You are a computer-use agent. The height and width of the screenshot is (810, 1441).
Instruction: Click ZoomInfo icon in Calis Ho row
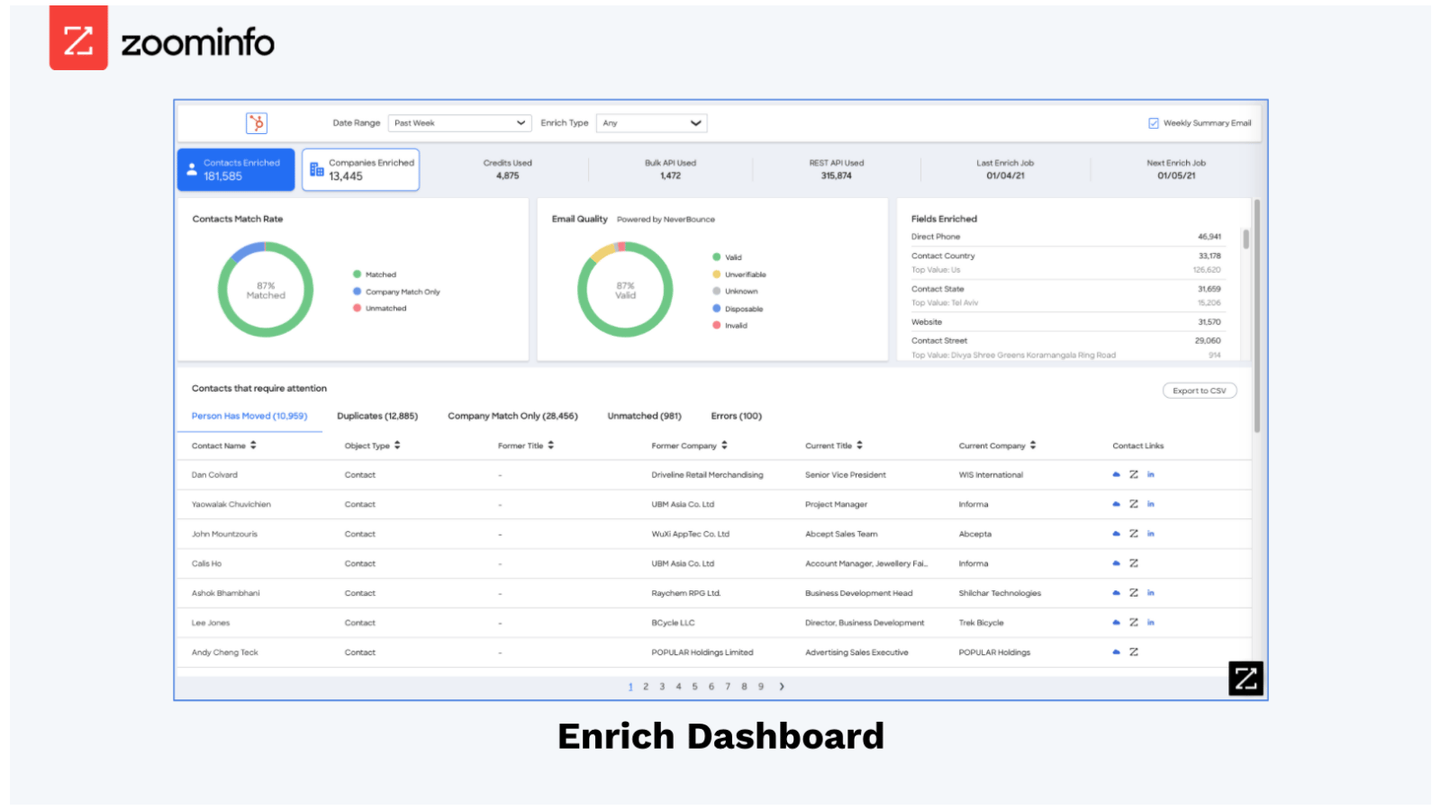tap(1134, 563)
